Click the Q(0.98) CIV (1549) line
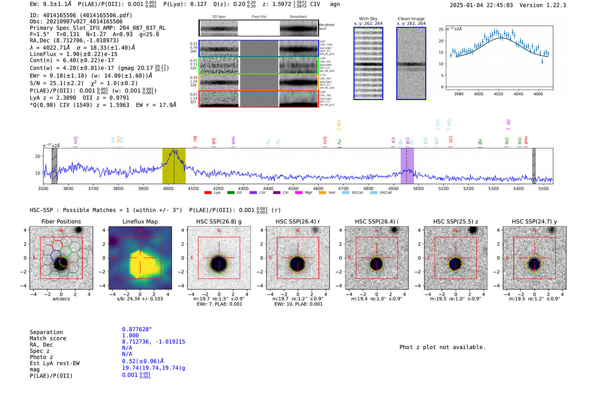 pos(103,105)
